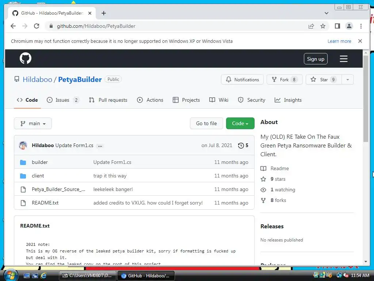Click the GitHub octocat logo in header
This screenshot has width=374, height=281.
pyautogui.click(x=26, y=58)
